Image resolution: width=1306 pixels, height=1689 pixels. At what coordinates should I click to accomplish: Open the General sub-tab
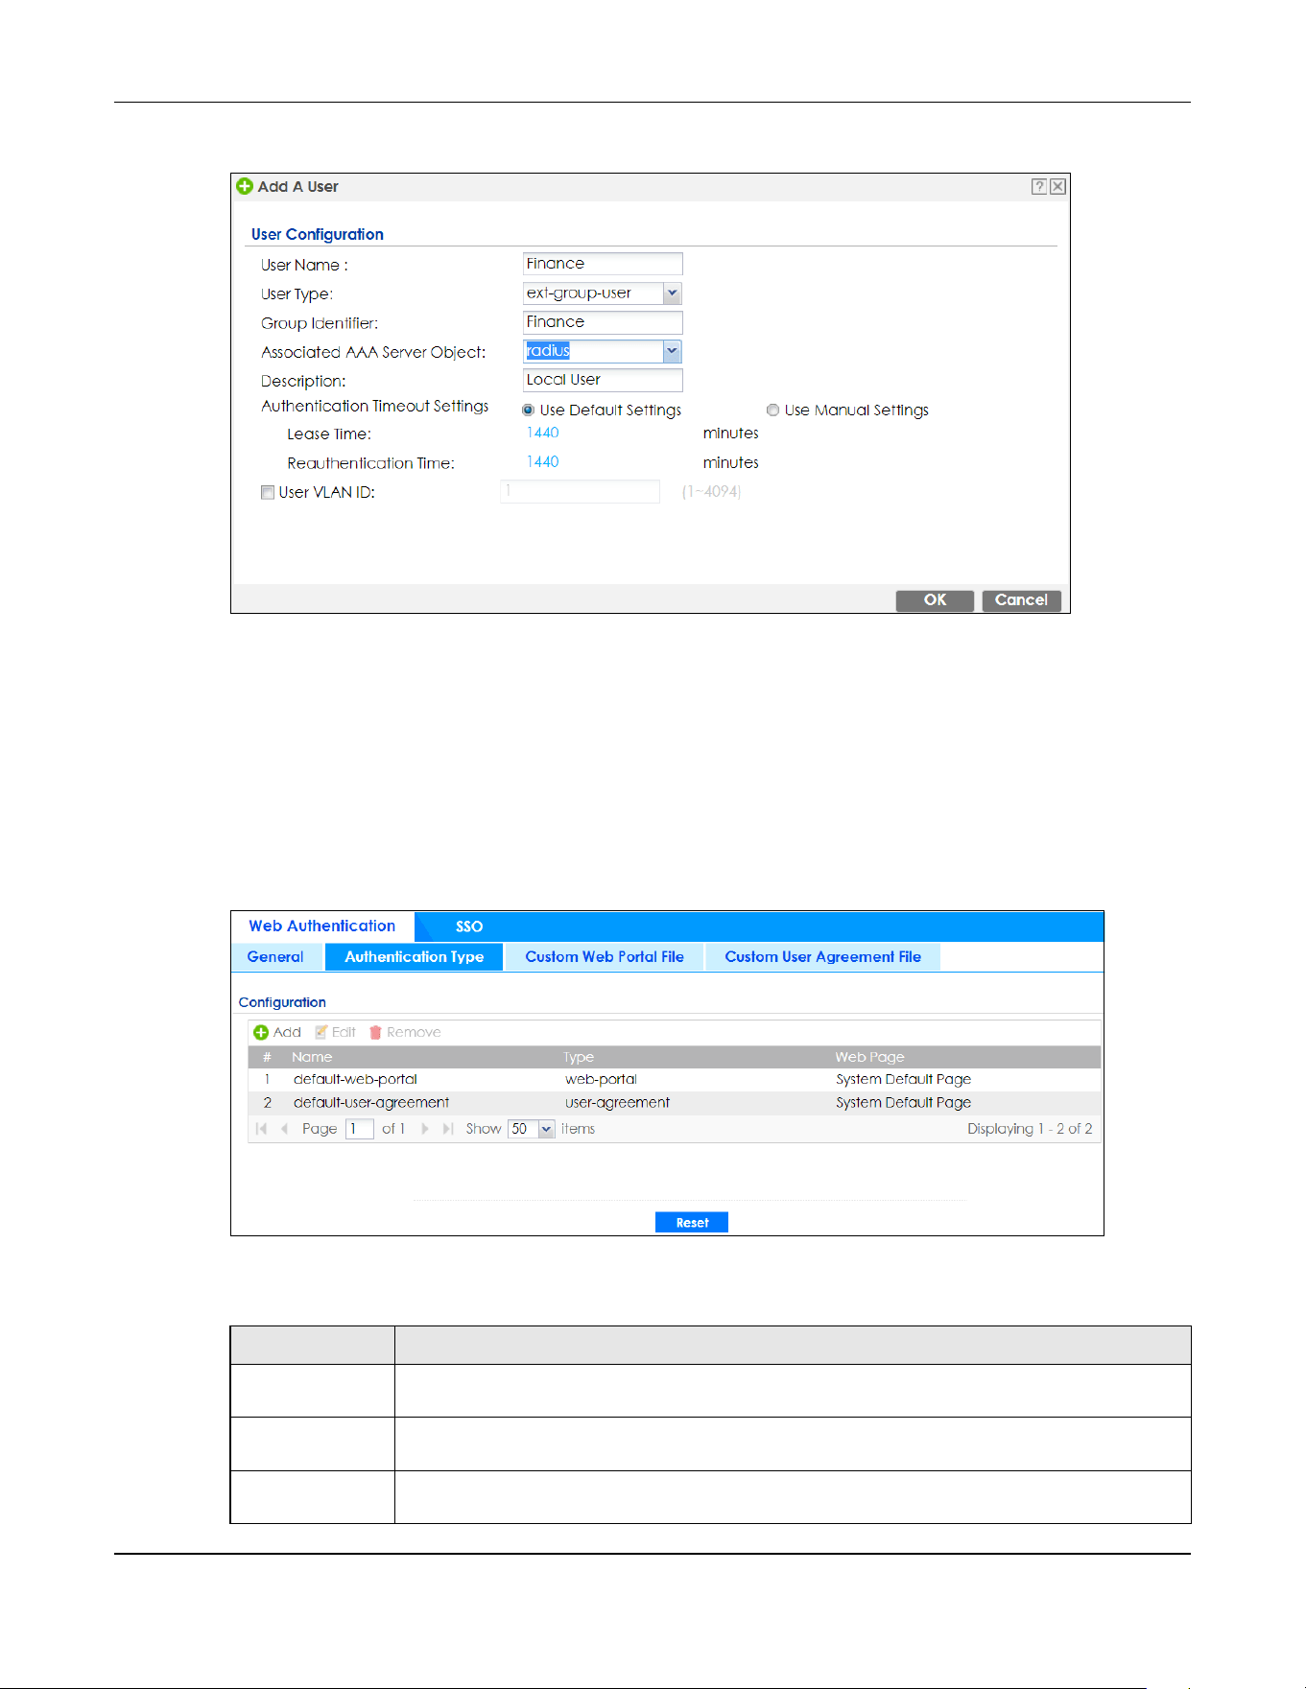275,957
